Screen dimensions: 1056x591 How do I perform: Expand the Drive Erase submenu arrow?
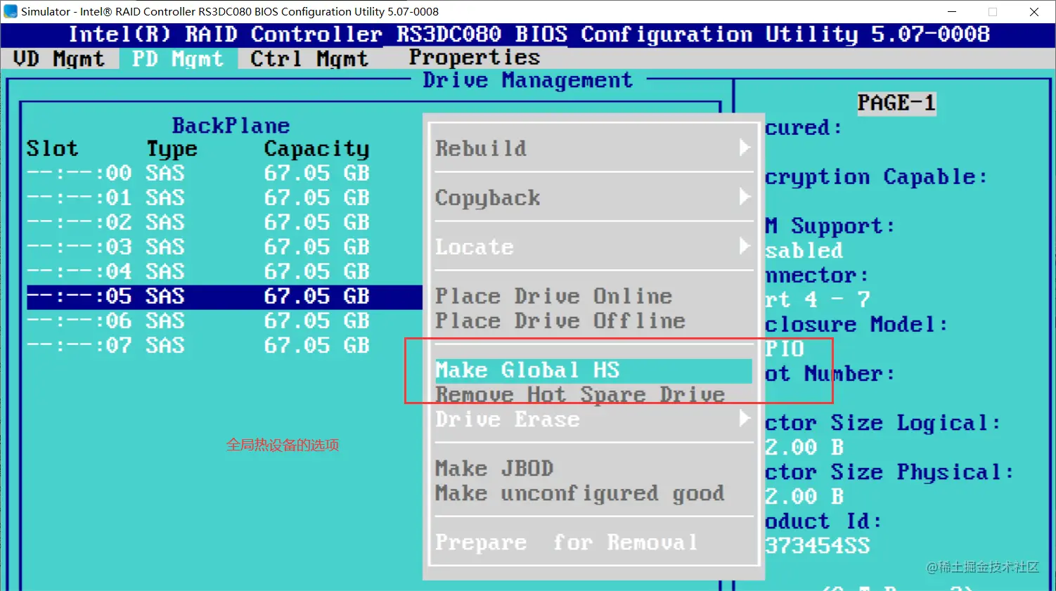pos(745,419)
